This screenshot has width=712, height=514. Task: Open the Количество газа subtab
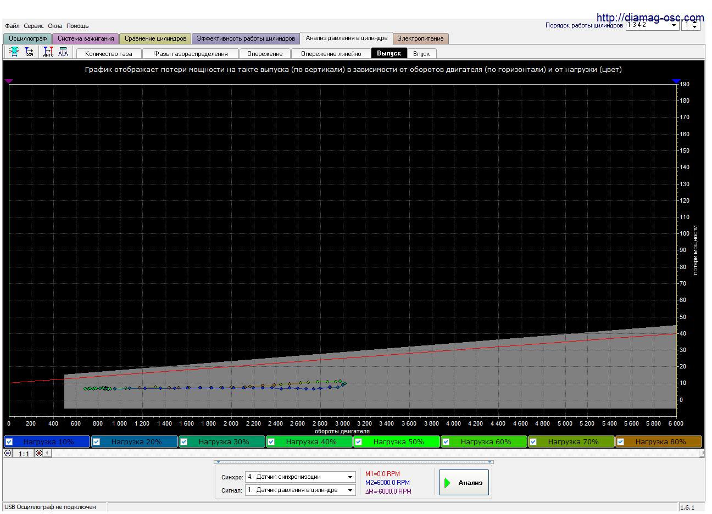[109, 54]
